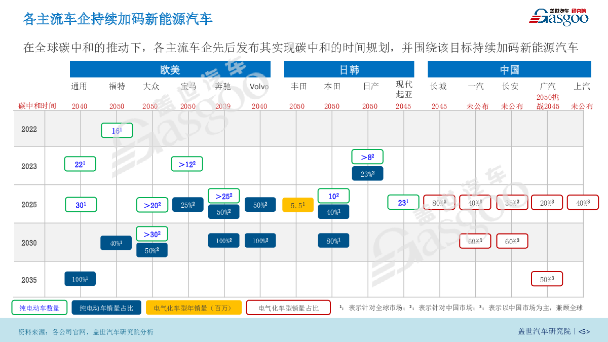Click the yellow 5.5 box under 丰田
The width and height of the screenshot is (608, 342).
[297, 205]
